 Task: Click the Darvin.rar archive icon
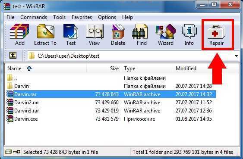coord(10,94)
